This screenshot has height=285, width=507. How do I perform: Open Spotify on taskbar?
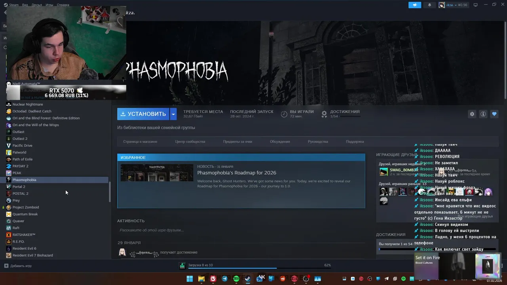pyautogui.click(x=236, y=279)
